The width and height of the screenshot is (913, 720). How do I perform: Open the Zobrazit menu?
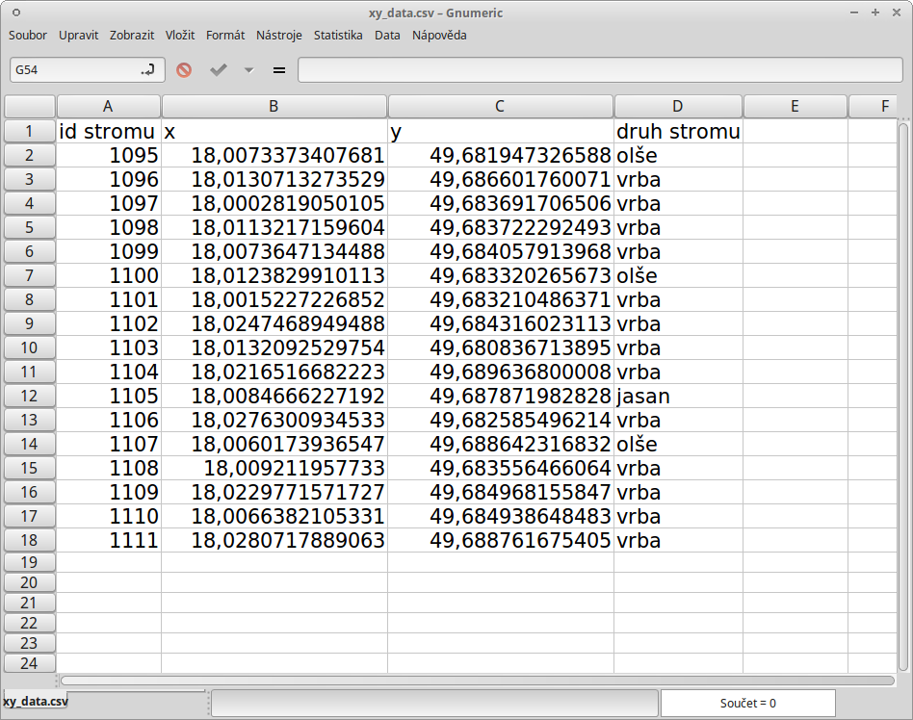tap(132, 35)
